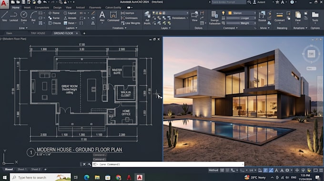Image resolution: width=324 pixels, height=181 pixels.
Task: Open the TINY HOUSE drawing tab
Action: coord(38,33)
